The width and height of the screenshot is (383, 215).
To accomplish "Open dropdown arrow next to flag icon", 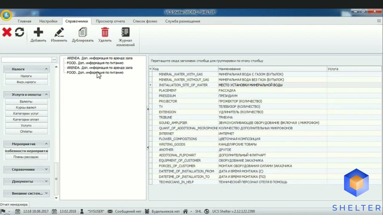I will pos(9,211).
